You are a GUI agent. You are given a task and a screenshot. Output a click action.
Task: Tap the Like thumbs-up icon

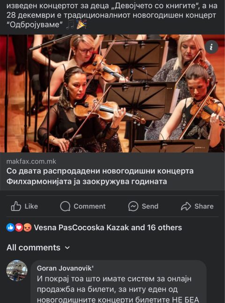(x=16, y=206)
